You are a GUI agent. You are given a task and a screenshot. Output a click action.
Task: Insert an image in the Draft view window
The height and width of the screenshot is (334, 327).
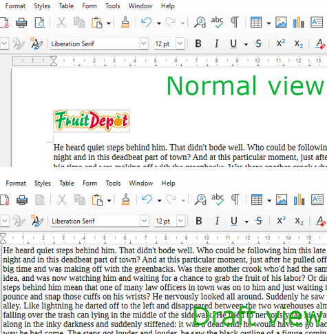(282, 199)
